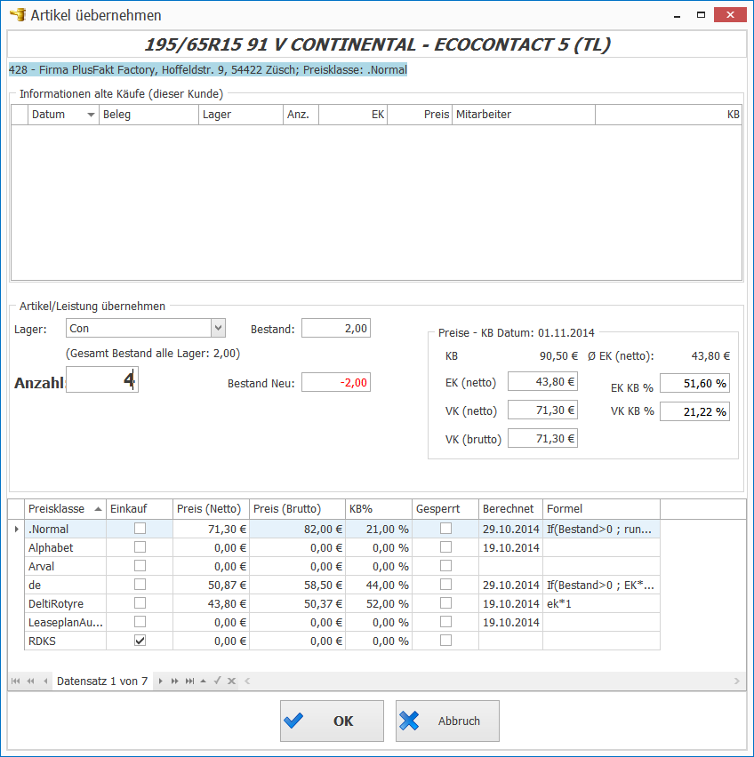The width and height of the screenshot is (754, 757).
Task: Click the Formel column header
Action: 601,509
